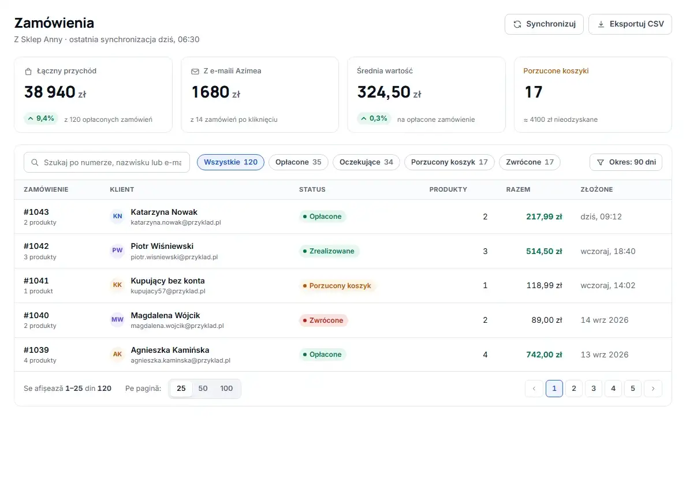Screen dimensions: 686x485
Task: Select the Zwrócone 17 filter tab
Action: click(530, 162)
